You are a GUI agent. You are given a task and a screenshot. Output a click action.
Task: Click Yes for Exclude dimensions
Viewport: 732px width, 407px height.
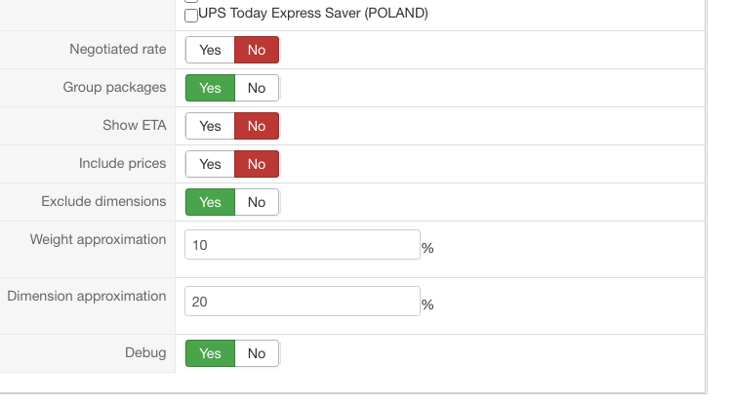tap(210, 202)
